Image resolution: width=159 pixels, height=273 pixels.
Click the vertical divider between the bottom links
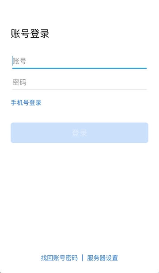click(x=83, y=258)
